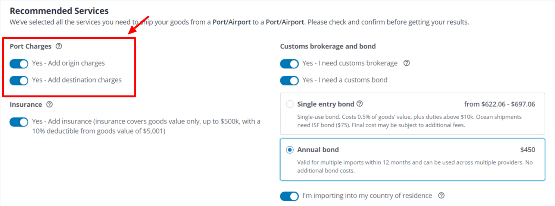
Task: Click the Annual bond $450 price
Action: 527,150
